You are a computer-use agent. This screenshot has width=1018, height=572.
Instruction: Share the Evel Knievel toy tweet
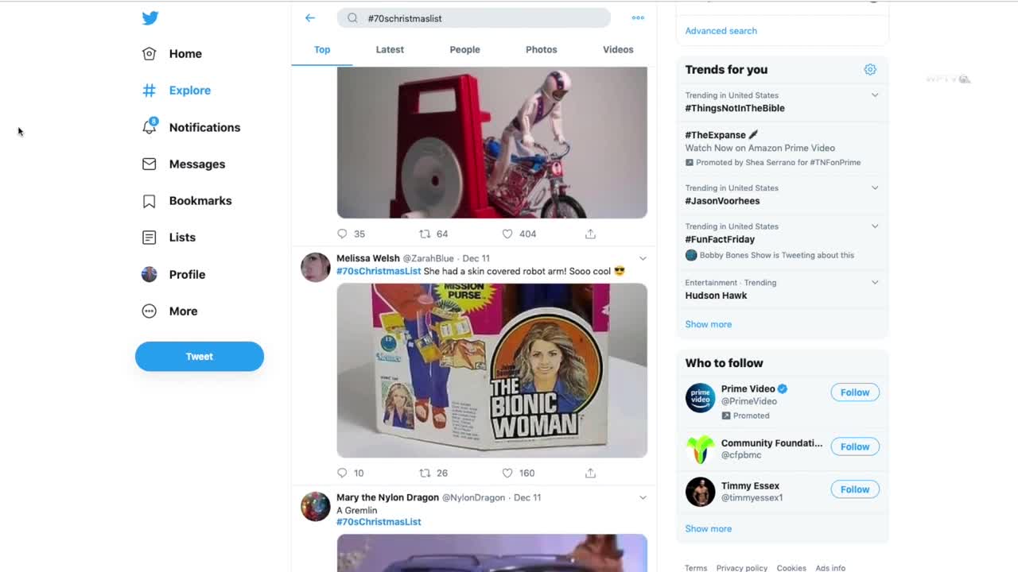pyautogui.click(x=590, y=234)
